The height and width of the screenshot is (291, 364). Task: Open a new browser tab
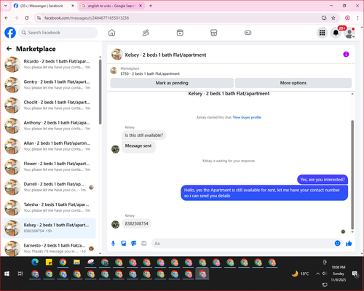(x=151, y=6)
